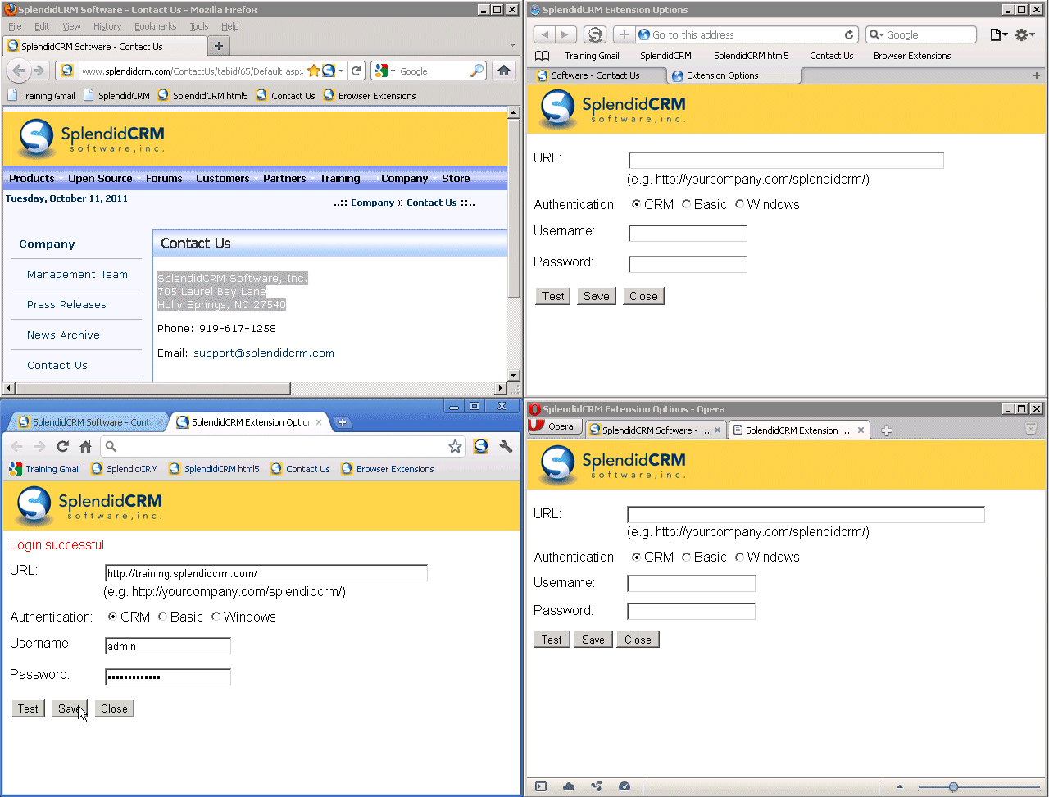Select Basic authentication in Safari form
This screenshot has width=1049, height=797.
687,204
